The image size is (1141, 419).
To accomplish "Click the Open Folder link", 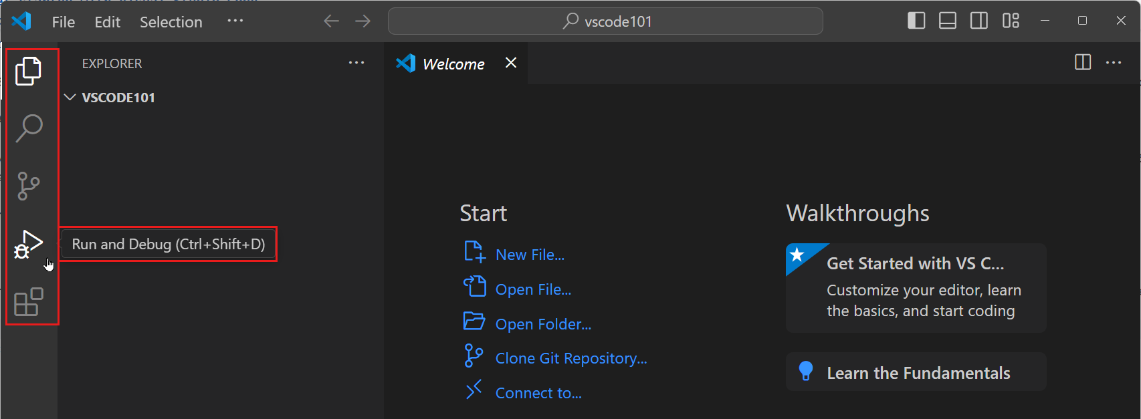I will pos(542,324).
